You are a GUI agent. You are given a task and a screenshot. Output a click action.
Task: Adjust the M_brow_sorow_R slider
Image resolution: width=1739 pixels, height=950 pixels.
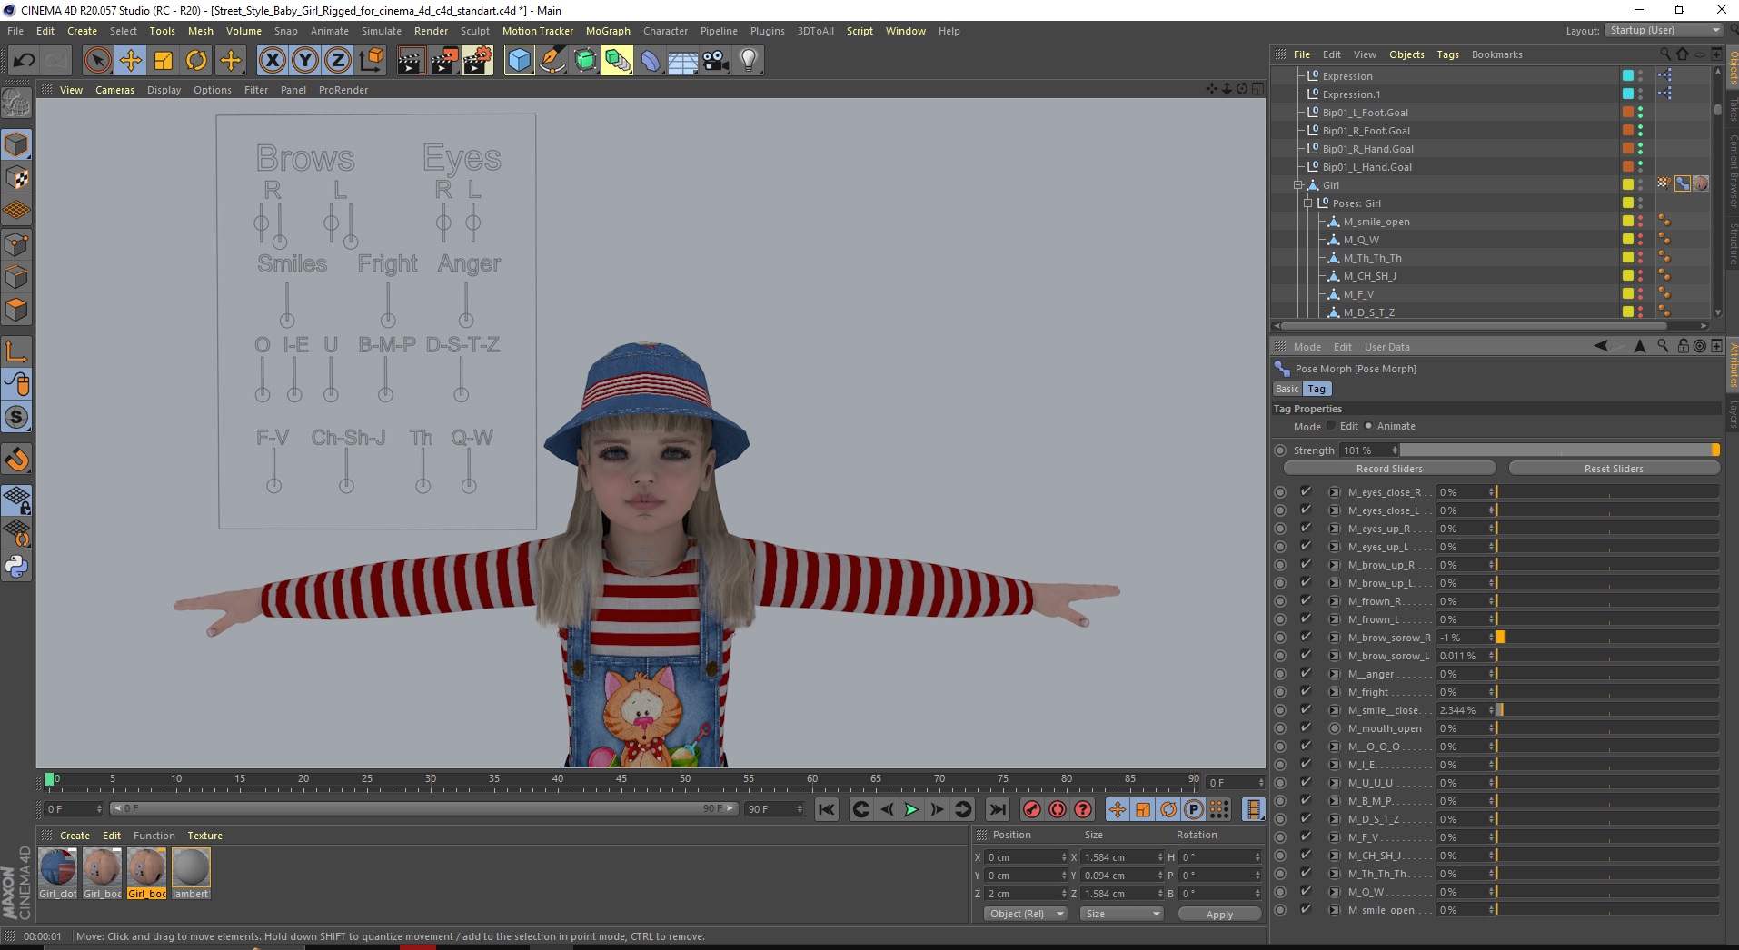(1607, 638)
